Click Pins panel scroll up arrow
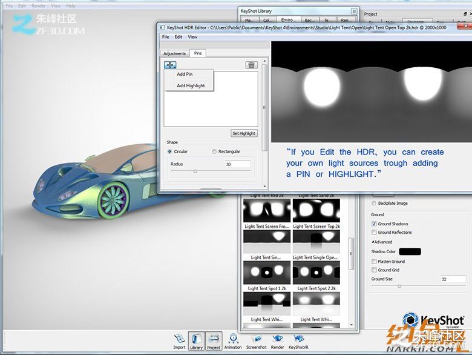The height and width of the screenshot is (355, 472). pyautogui.click(x=264, y=61)
